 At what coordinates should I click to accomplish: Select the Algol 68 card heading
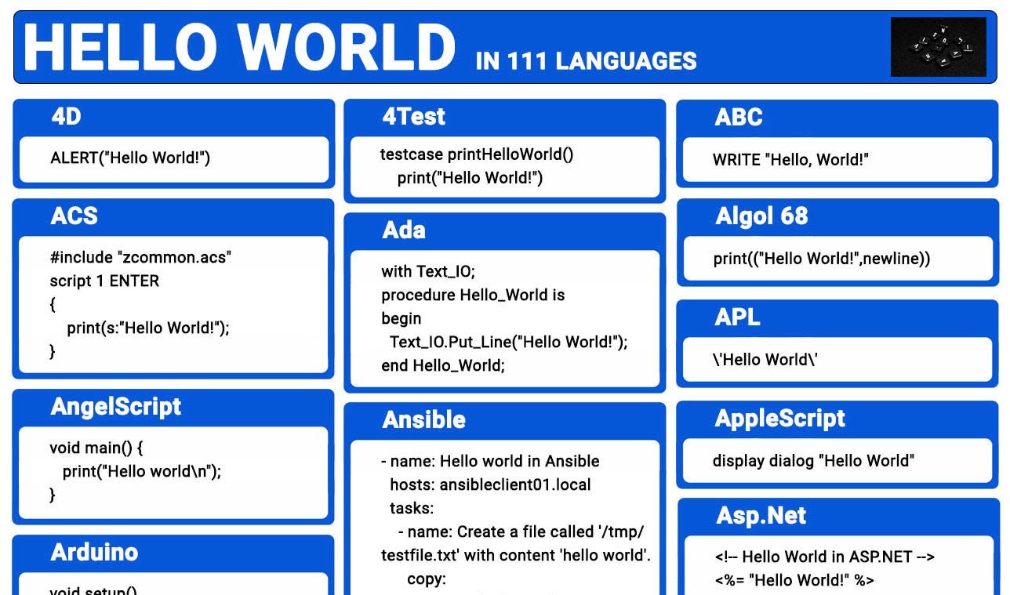click(x=761, y=216)
